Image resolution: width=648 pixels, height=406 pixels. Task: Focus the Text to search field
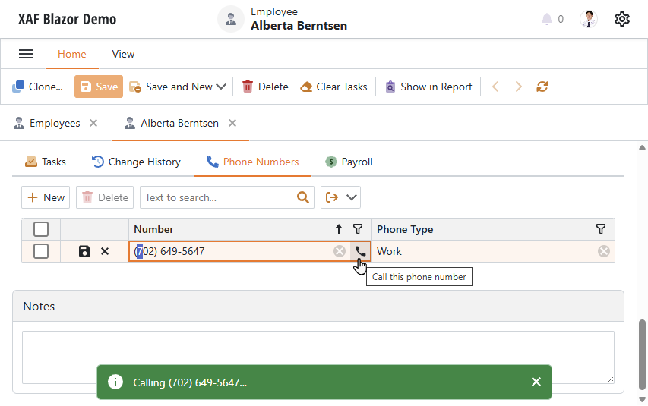point(216,197)
